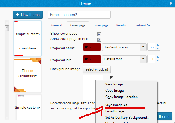The image size is (175, 123).
Task: Remove background image with X icon
Action: [111, 77]
